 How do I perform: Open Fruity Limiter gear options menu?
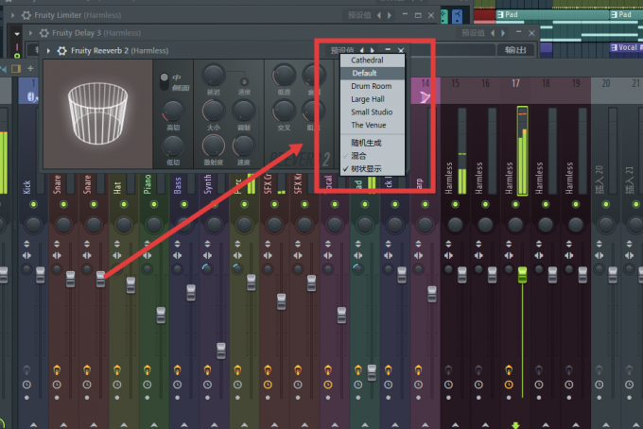pyautogui.click(x=26, y=15)
